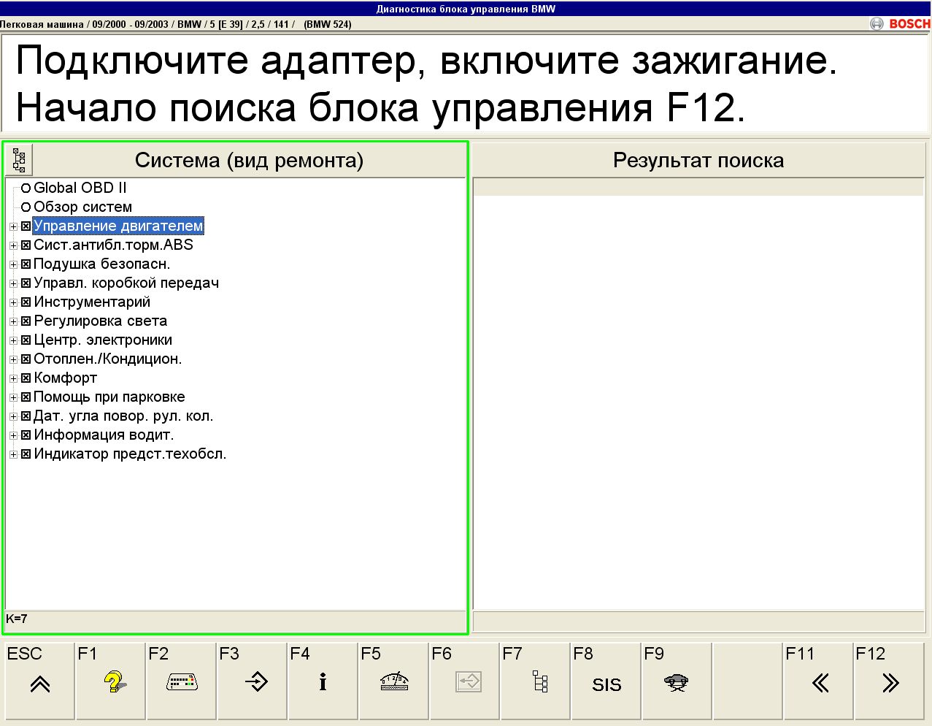The width and height of the screenshot is (932, 726).
Task: Select the Отоплен./Кондицион. label
Action: pyautogui.click(x=108, y=359)
